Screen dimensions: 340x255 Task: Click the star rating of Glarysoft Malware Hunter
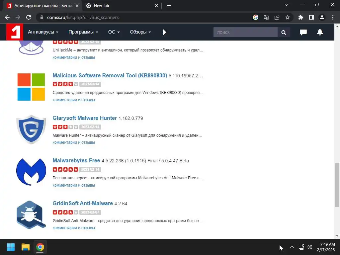(65, 127)
